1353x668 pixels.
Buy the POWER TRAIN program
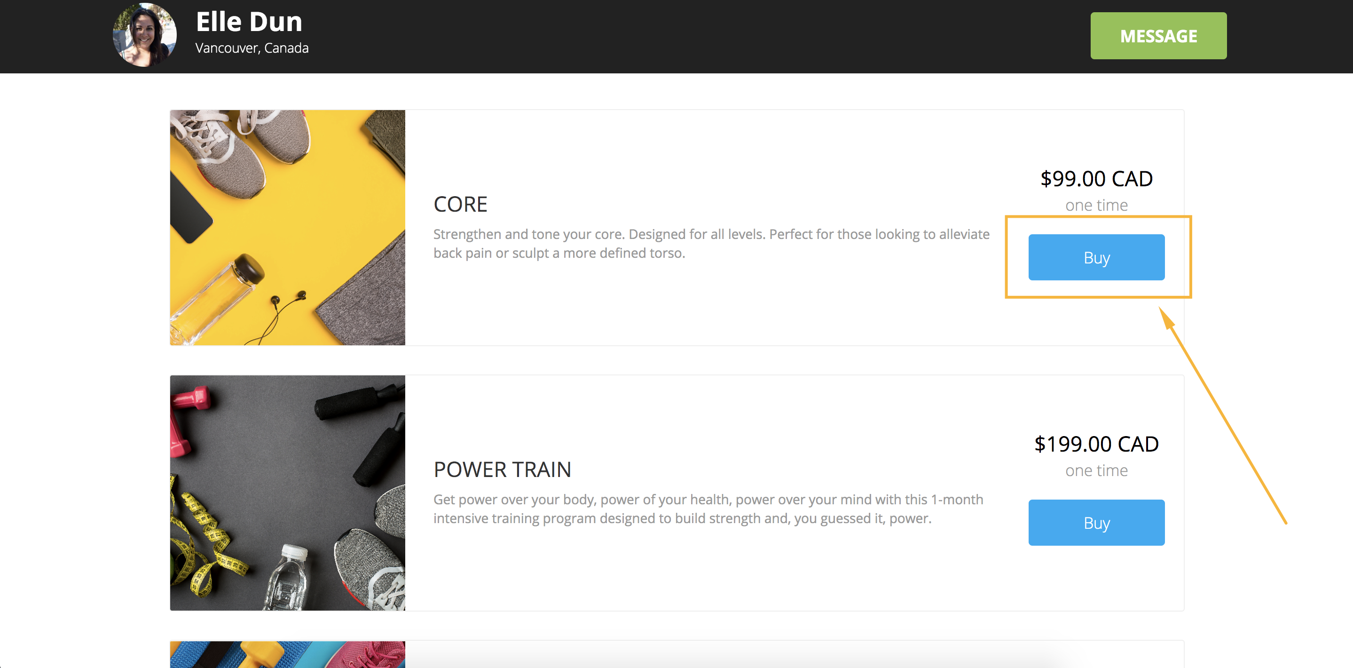click(x=1096, y=523)
